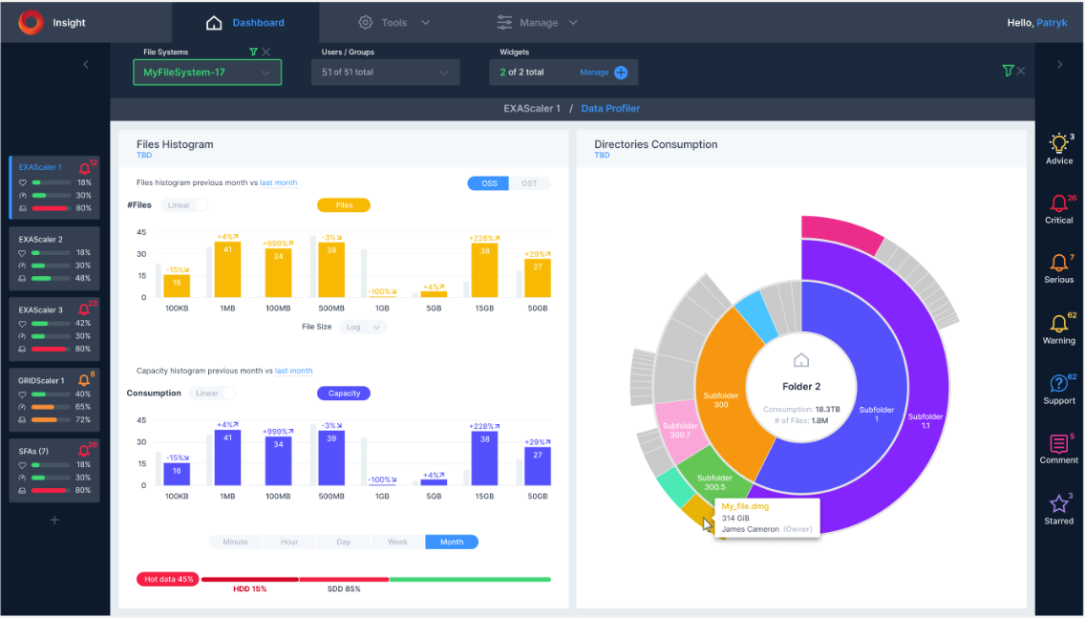Toggle the Consumption Linear switch
1085x618 pixels.
click(x=212, y=394)
